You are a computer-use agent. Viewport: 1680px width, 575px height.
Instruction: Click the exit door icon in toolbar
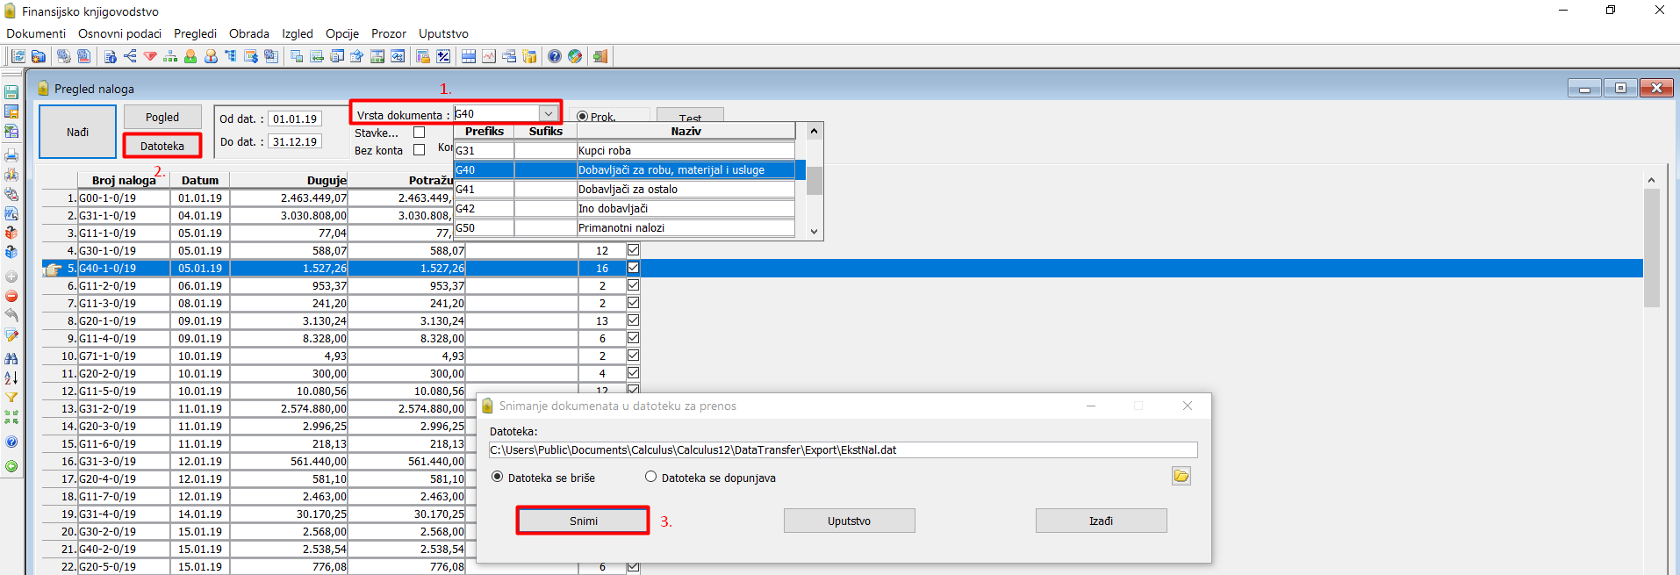pyautogui.click(x=600, y=56)
